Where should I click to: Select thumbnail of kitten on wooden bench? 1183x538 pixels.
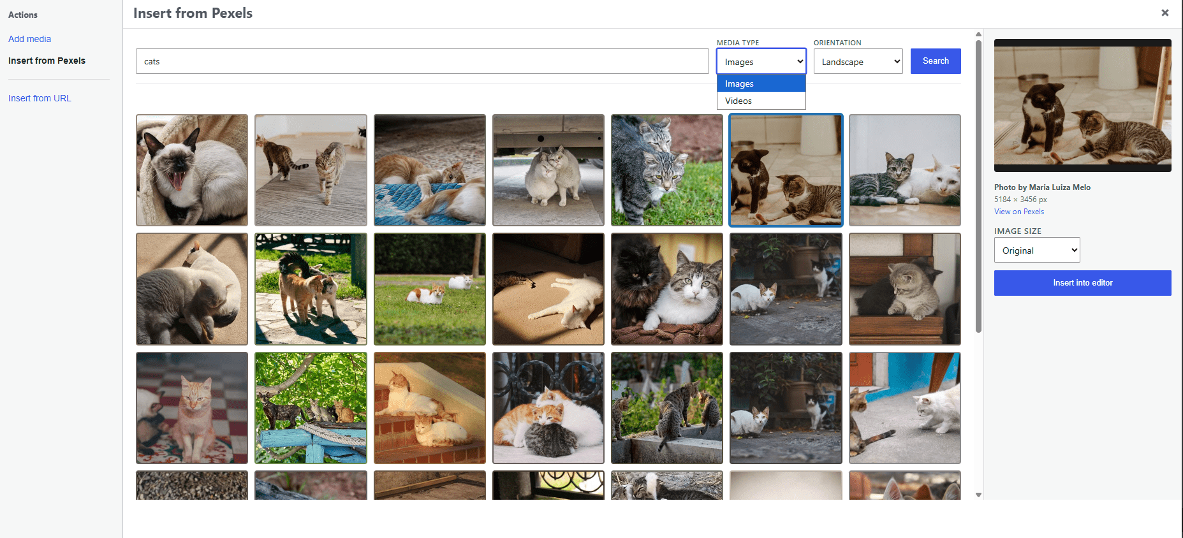click(905, 289)
